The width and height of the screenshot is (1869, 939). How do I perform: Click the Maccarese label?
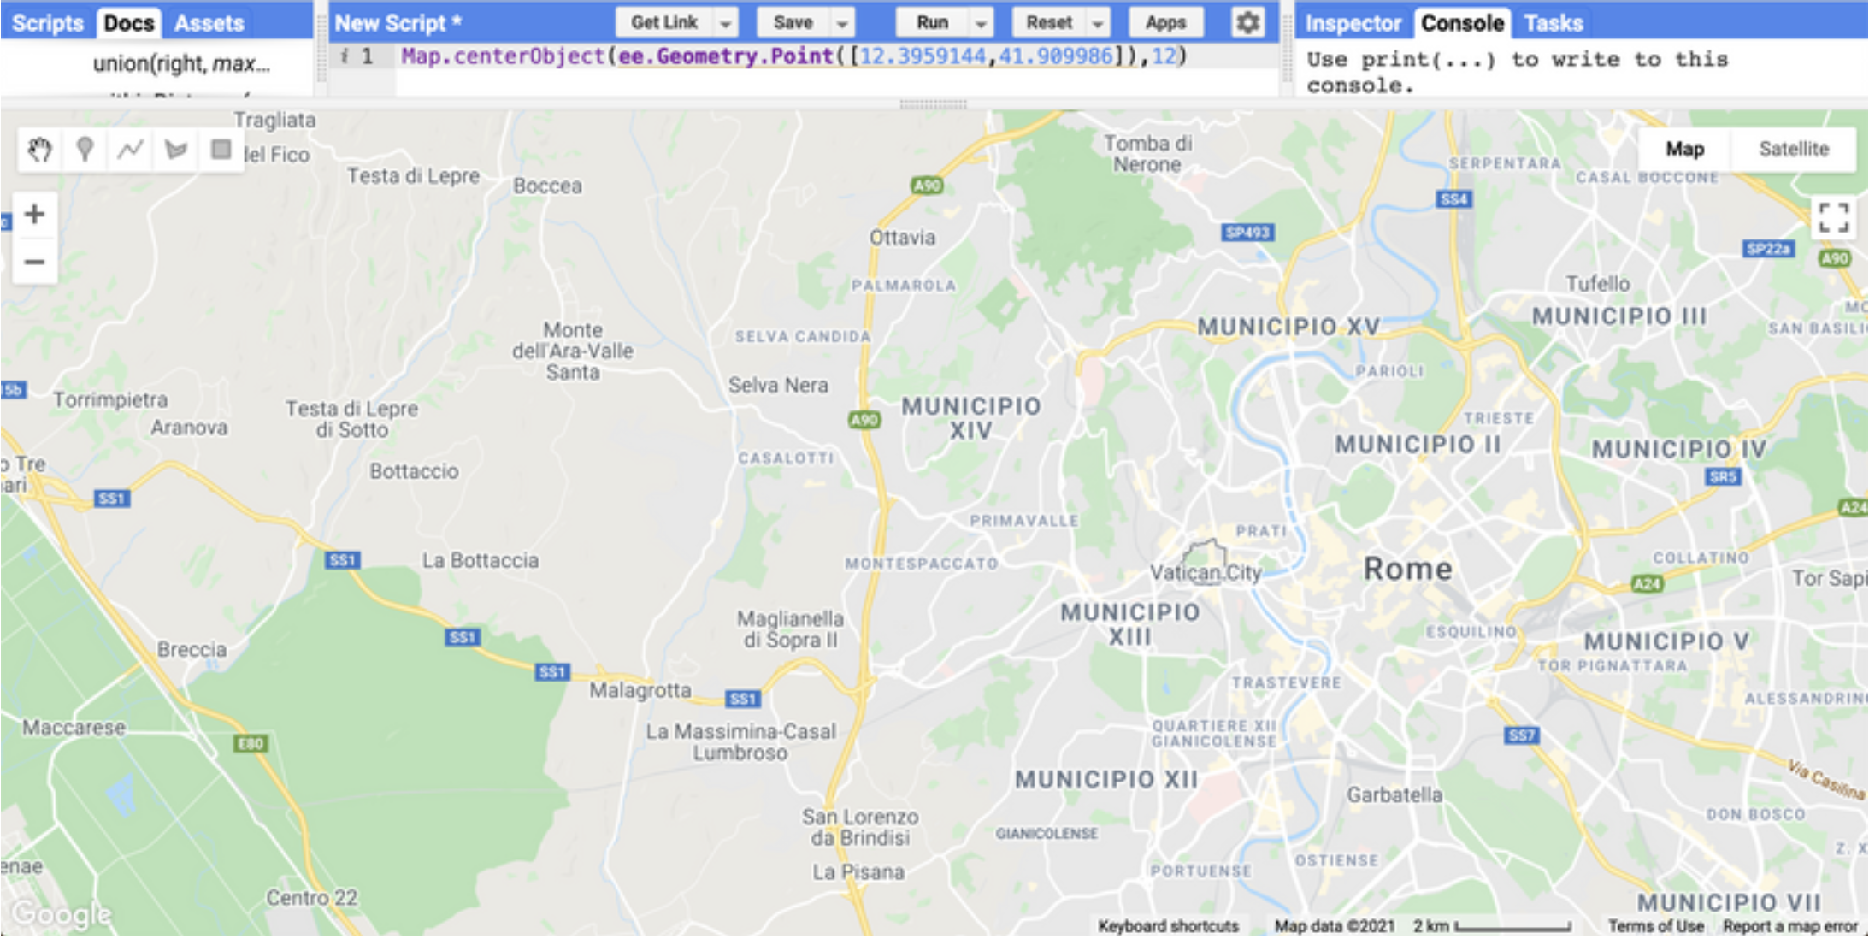(74, 728)
